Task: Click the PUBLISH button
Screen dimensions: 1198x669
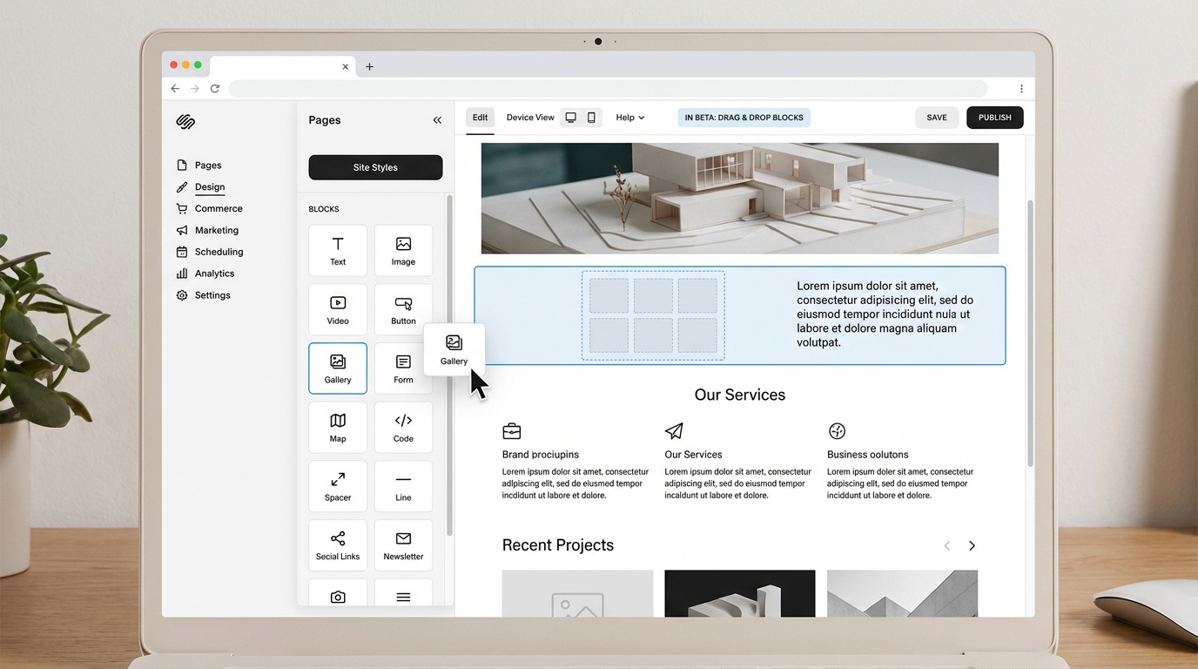Action: click(994, 117)
